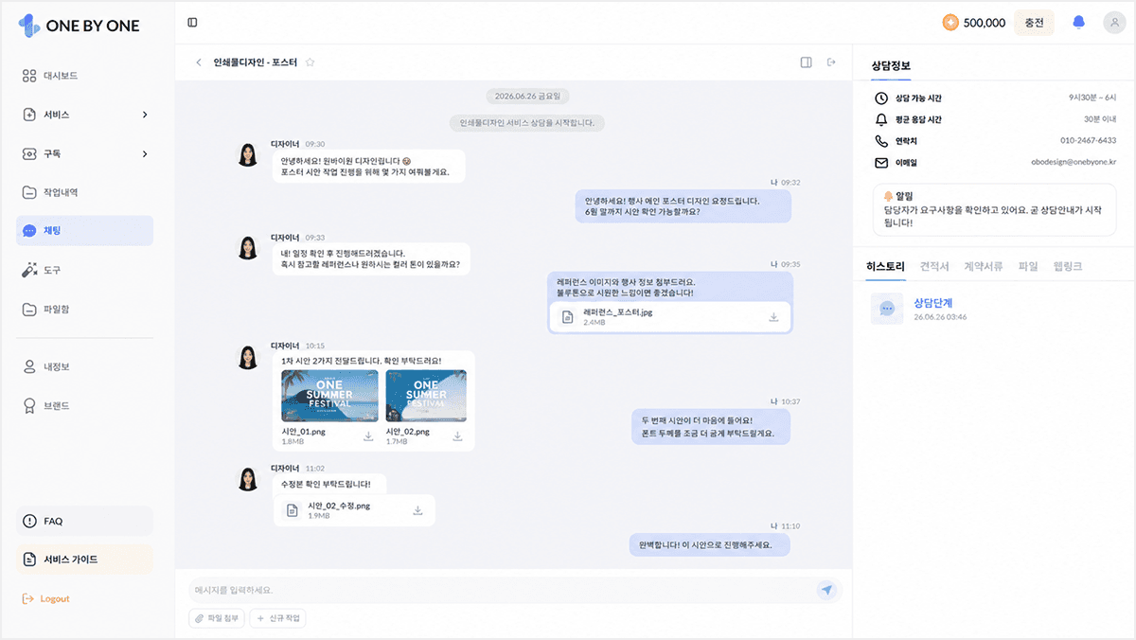
Task: Switch to the 계약서류 tab
Action: click(x=984, y=267)
